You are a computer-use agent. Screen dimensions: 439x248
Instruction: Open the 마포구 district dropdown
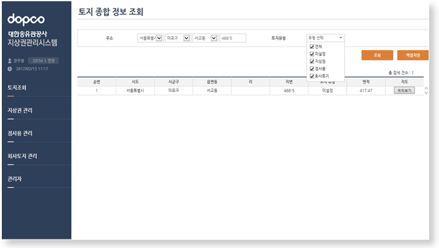pyautogui.click(x=178, y=38)
